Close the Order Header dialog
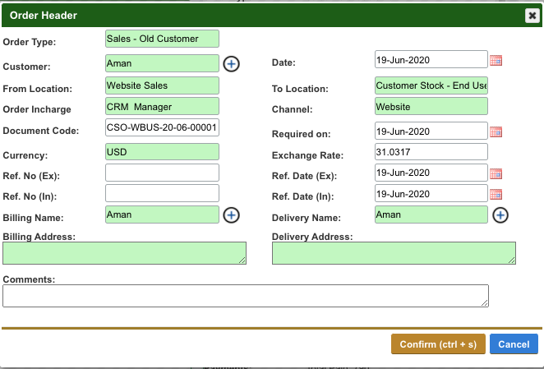The width and height of the screenshot is (544, 369). tap(532, 15)
